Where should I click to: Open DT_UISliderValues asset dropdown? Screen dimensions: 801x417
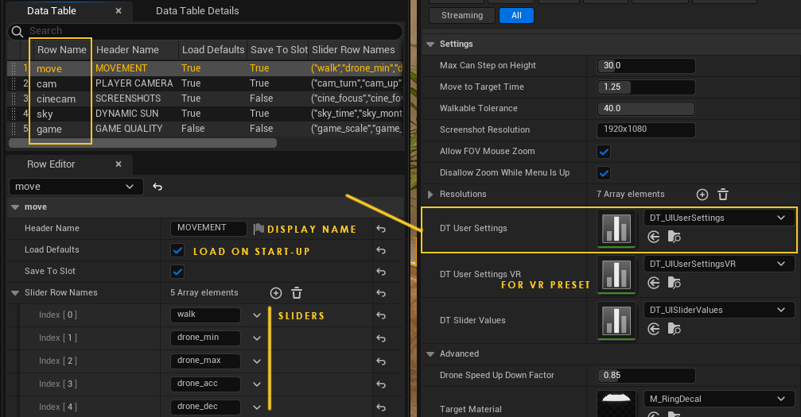tap(719, 310)
